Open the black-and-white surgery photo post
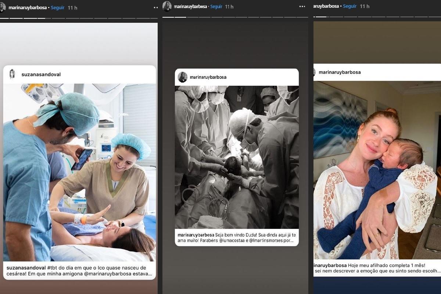The height and width of the screenshot is (294, 441). coord(237,157)
